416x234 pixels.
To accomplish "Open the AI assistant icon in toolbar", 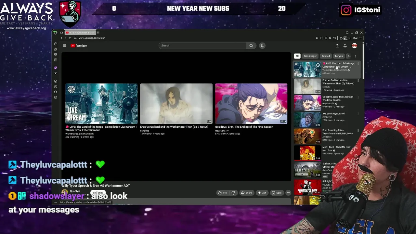I will 356,38.
